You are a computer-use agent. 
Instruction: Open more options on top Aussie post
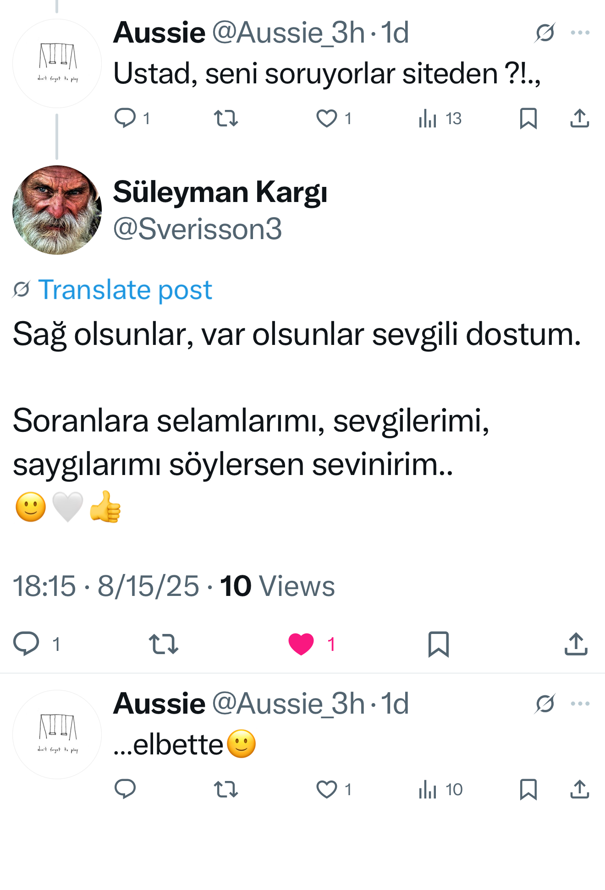[x=580, y=33]
